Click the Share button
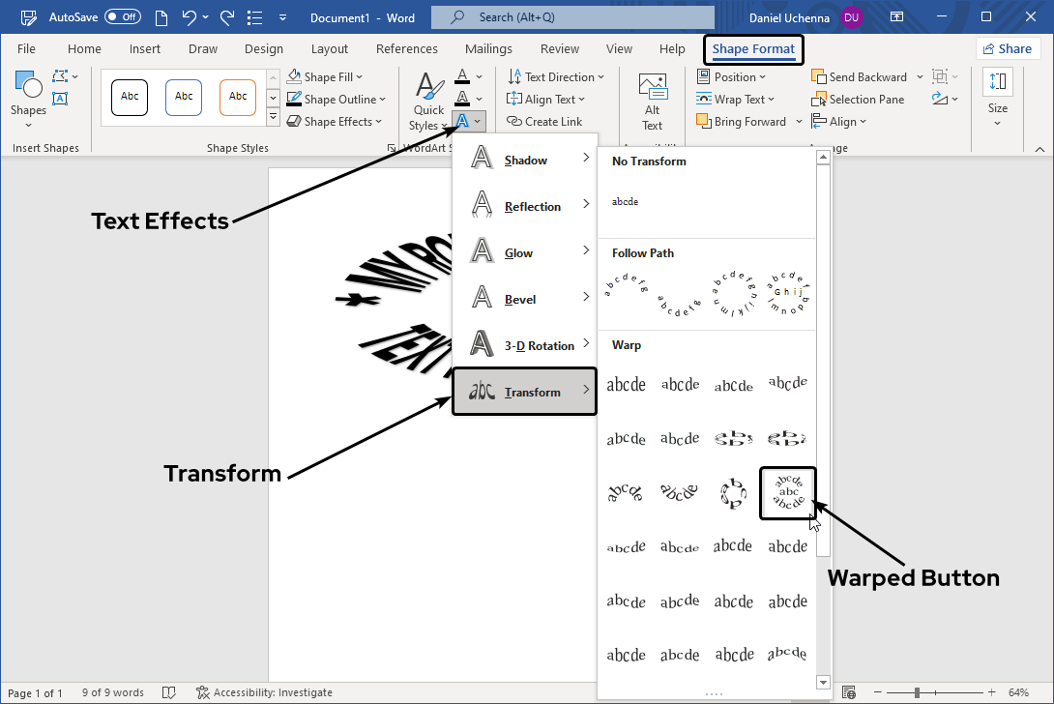 (1006, 48)
